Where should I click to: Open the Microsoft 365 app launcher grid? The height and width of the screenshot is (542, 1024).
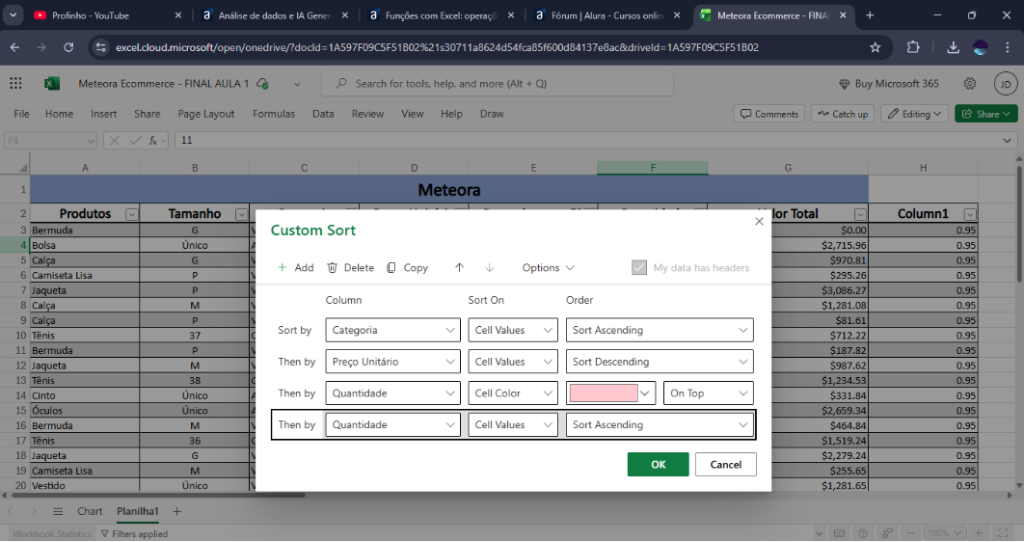click(x=16, y=84)
